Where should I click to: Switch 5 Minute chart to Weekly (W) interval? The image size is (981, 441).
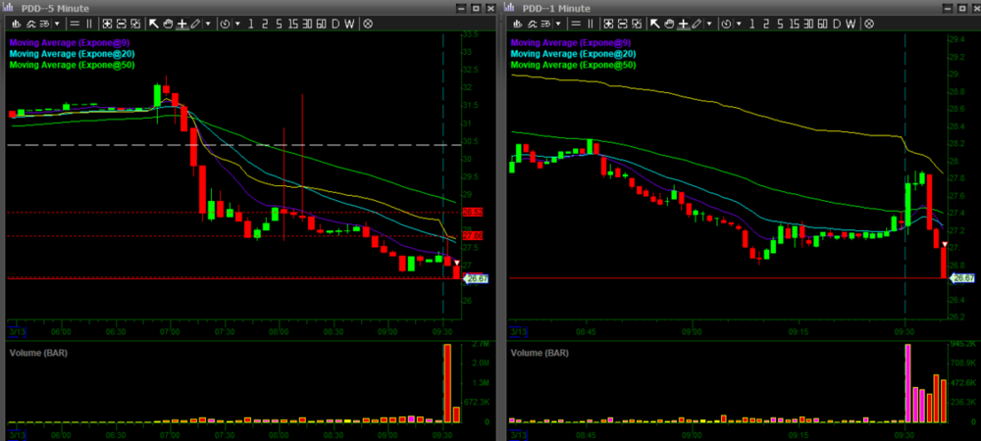click(x=350, y=23)
